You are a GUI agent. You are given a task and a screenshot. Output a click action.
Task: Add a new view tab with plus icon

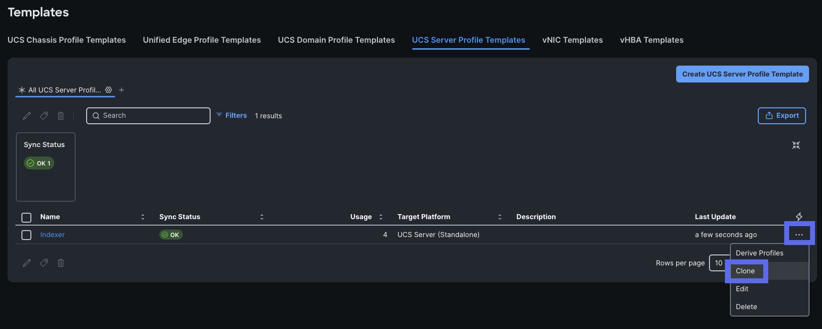point(121,90)
